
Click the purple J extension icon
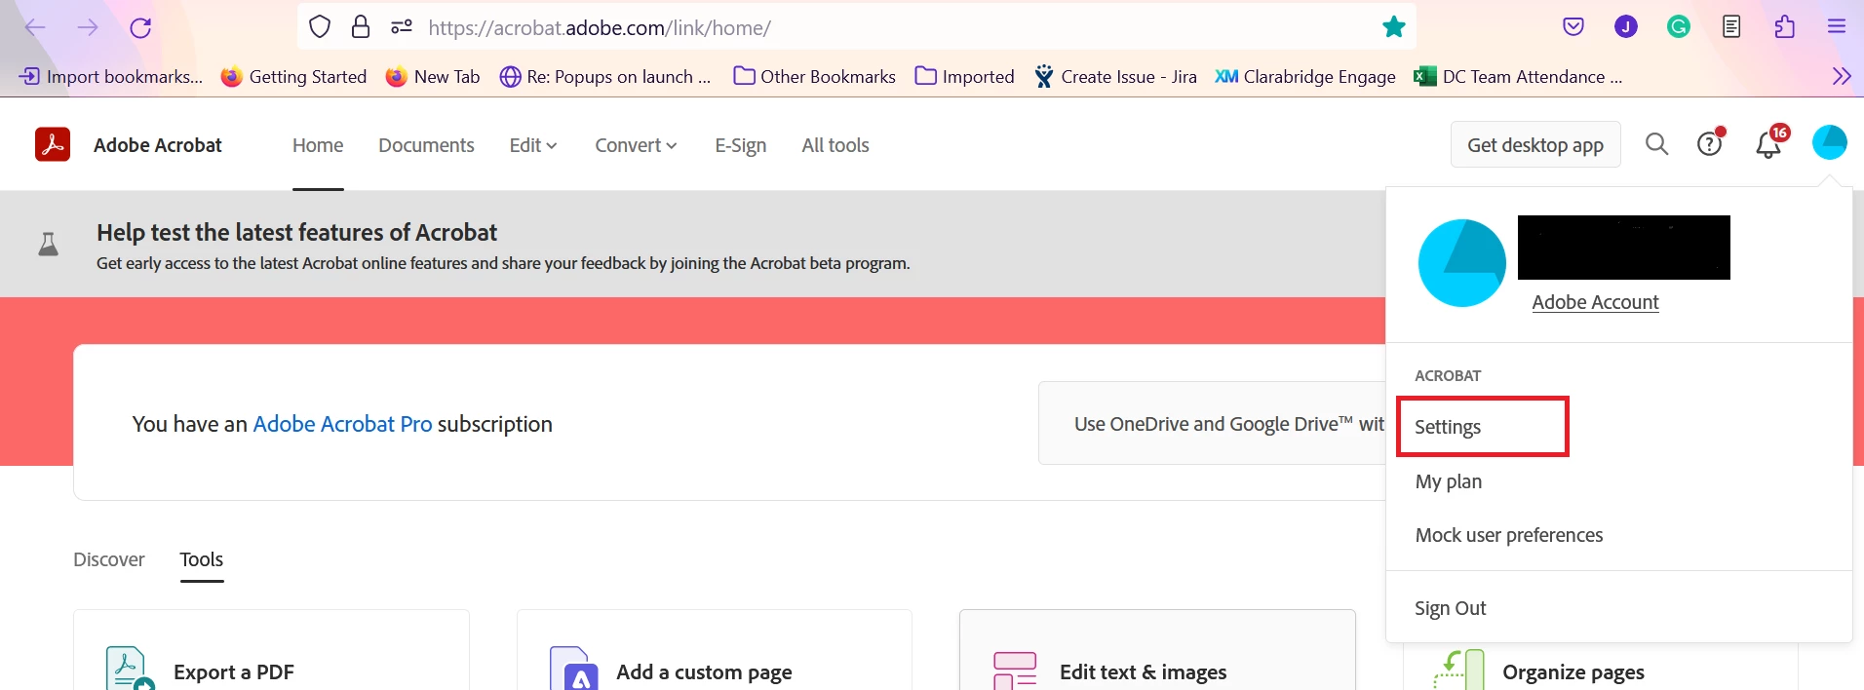click(1626, 27)
